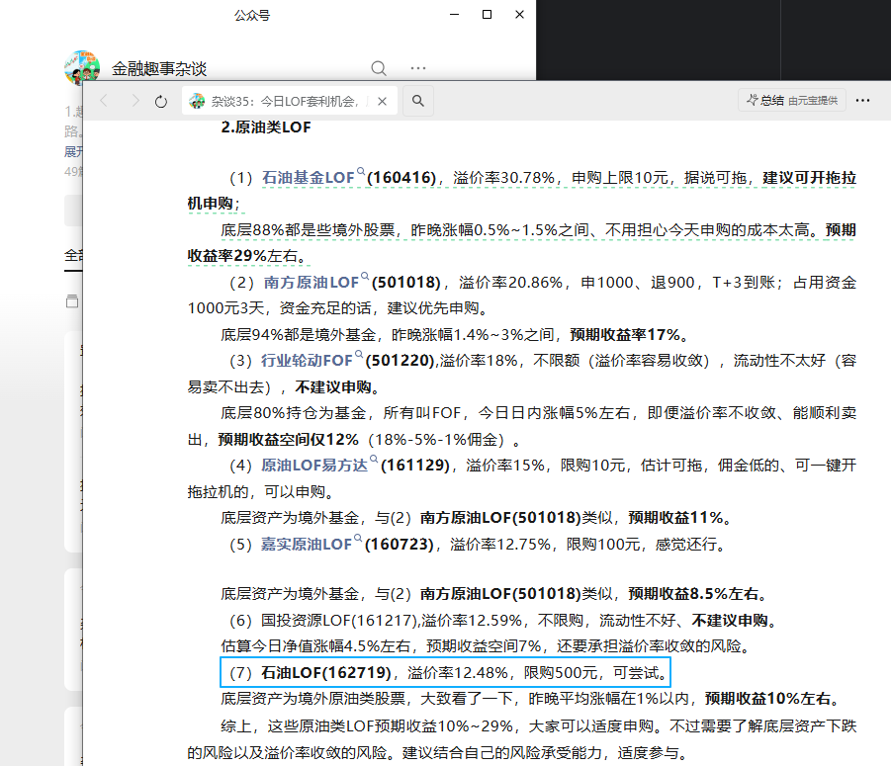Screen dimensions: 891x766
Task: Search within 金融趣事杂谈 account
Action: pyautogui.click(x=379, y=68)
